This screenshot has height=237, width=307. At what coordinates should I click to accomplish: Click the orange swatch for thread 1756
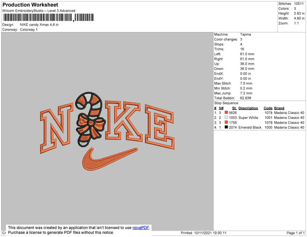pos(226,122)
